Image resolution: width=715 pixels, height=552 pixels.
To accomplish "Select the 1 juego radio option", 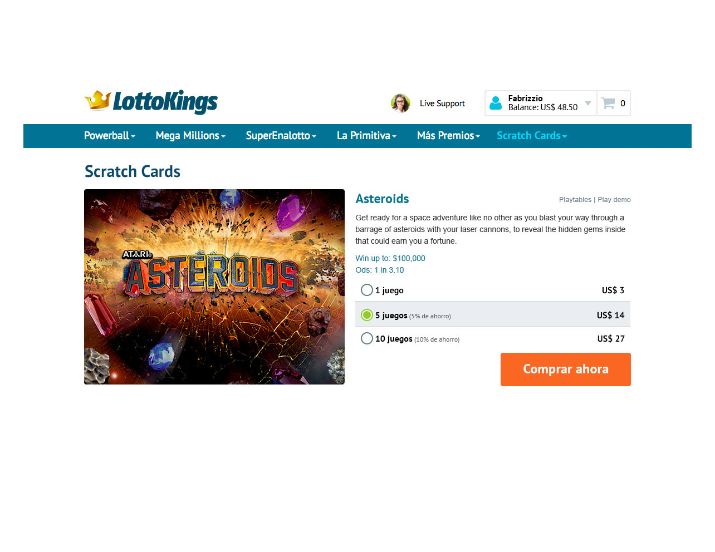I will (367, 290).
